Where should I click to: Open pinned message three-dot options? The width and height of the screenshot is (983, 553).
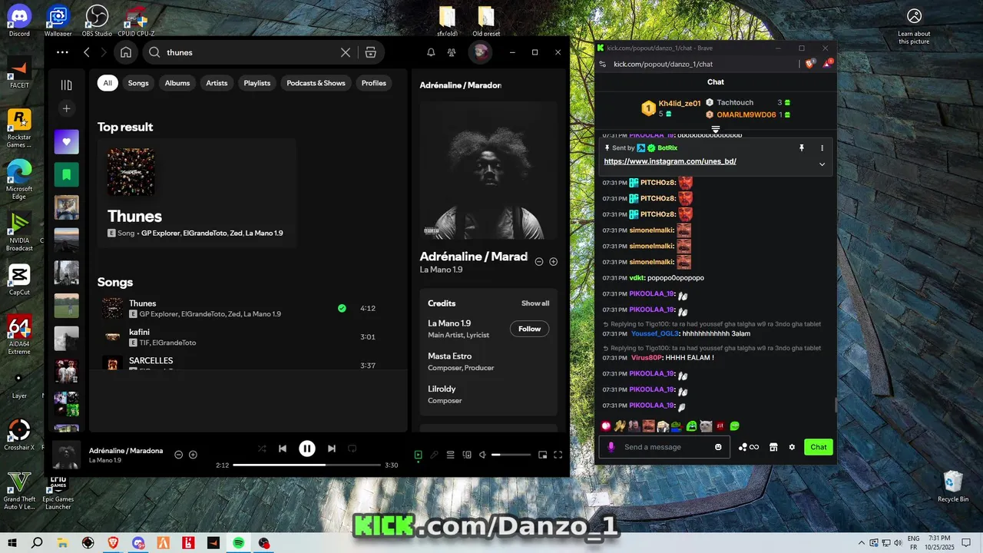point(822,147)
